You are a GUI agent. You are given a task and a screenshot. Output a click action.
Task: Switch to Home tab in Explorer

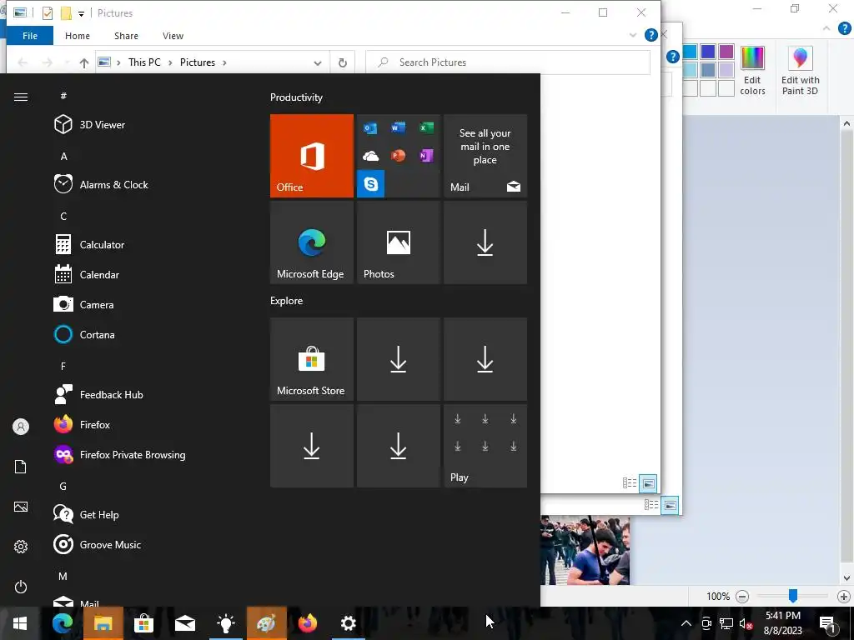point(78,36)
